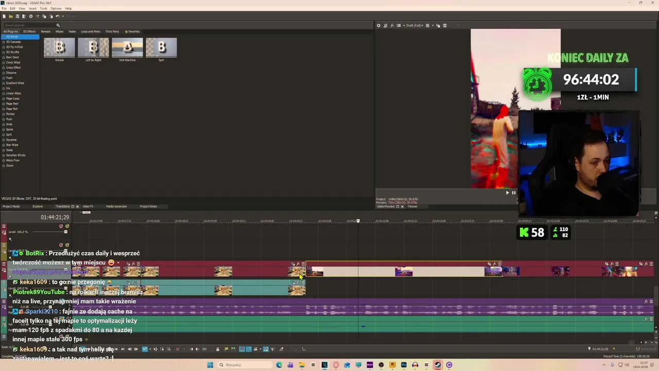
Task: Open Steam from the Windows taskbar
Action: (x=438, y=365)
